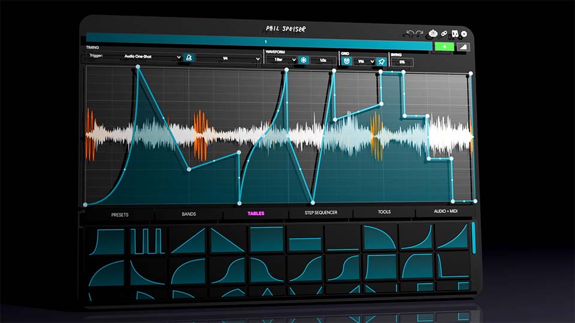Open the 1/4 timing rate dropdown
Screen dimensions: 575x323
[228, 59]
